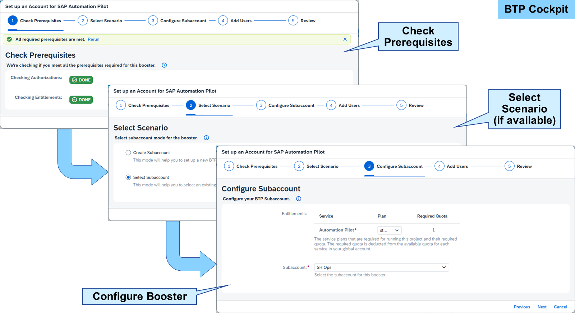The width and height of the screenshot is (575, 313).
Task: Click Review label in Configure Subaccount window
Action: point(524,166)
